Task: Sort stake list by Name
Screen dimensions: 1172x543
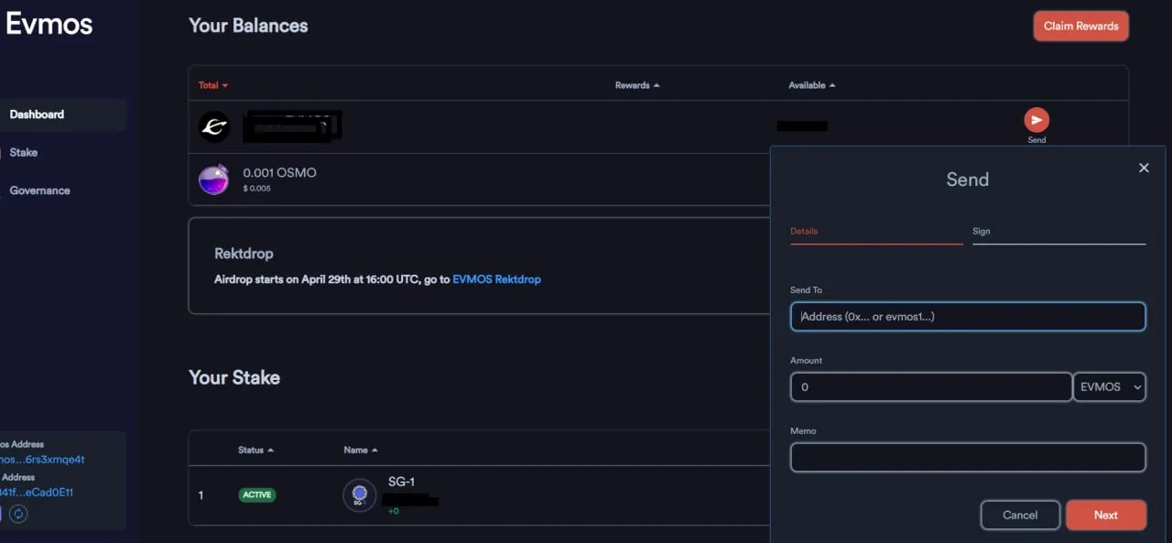Action: pos(361,450)
